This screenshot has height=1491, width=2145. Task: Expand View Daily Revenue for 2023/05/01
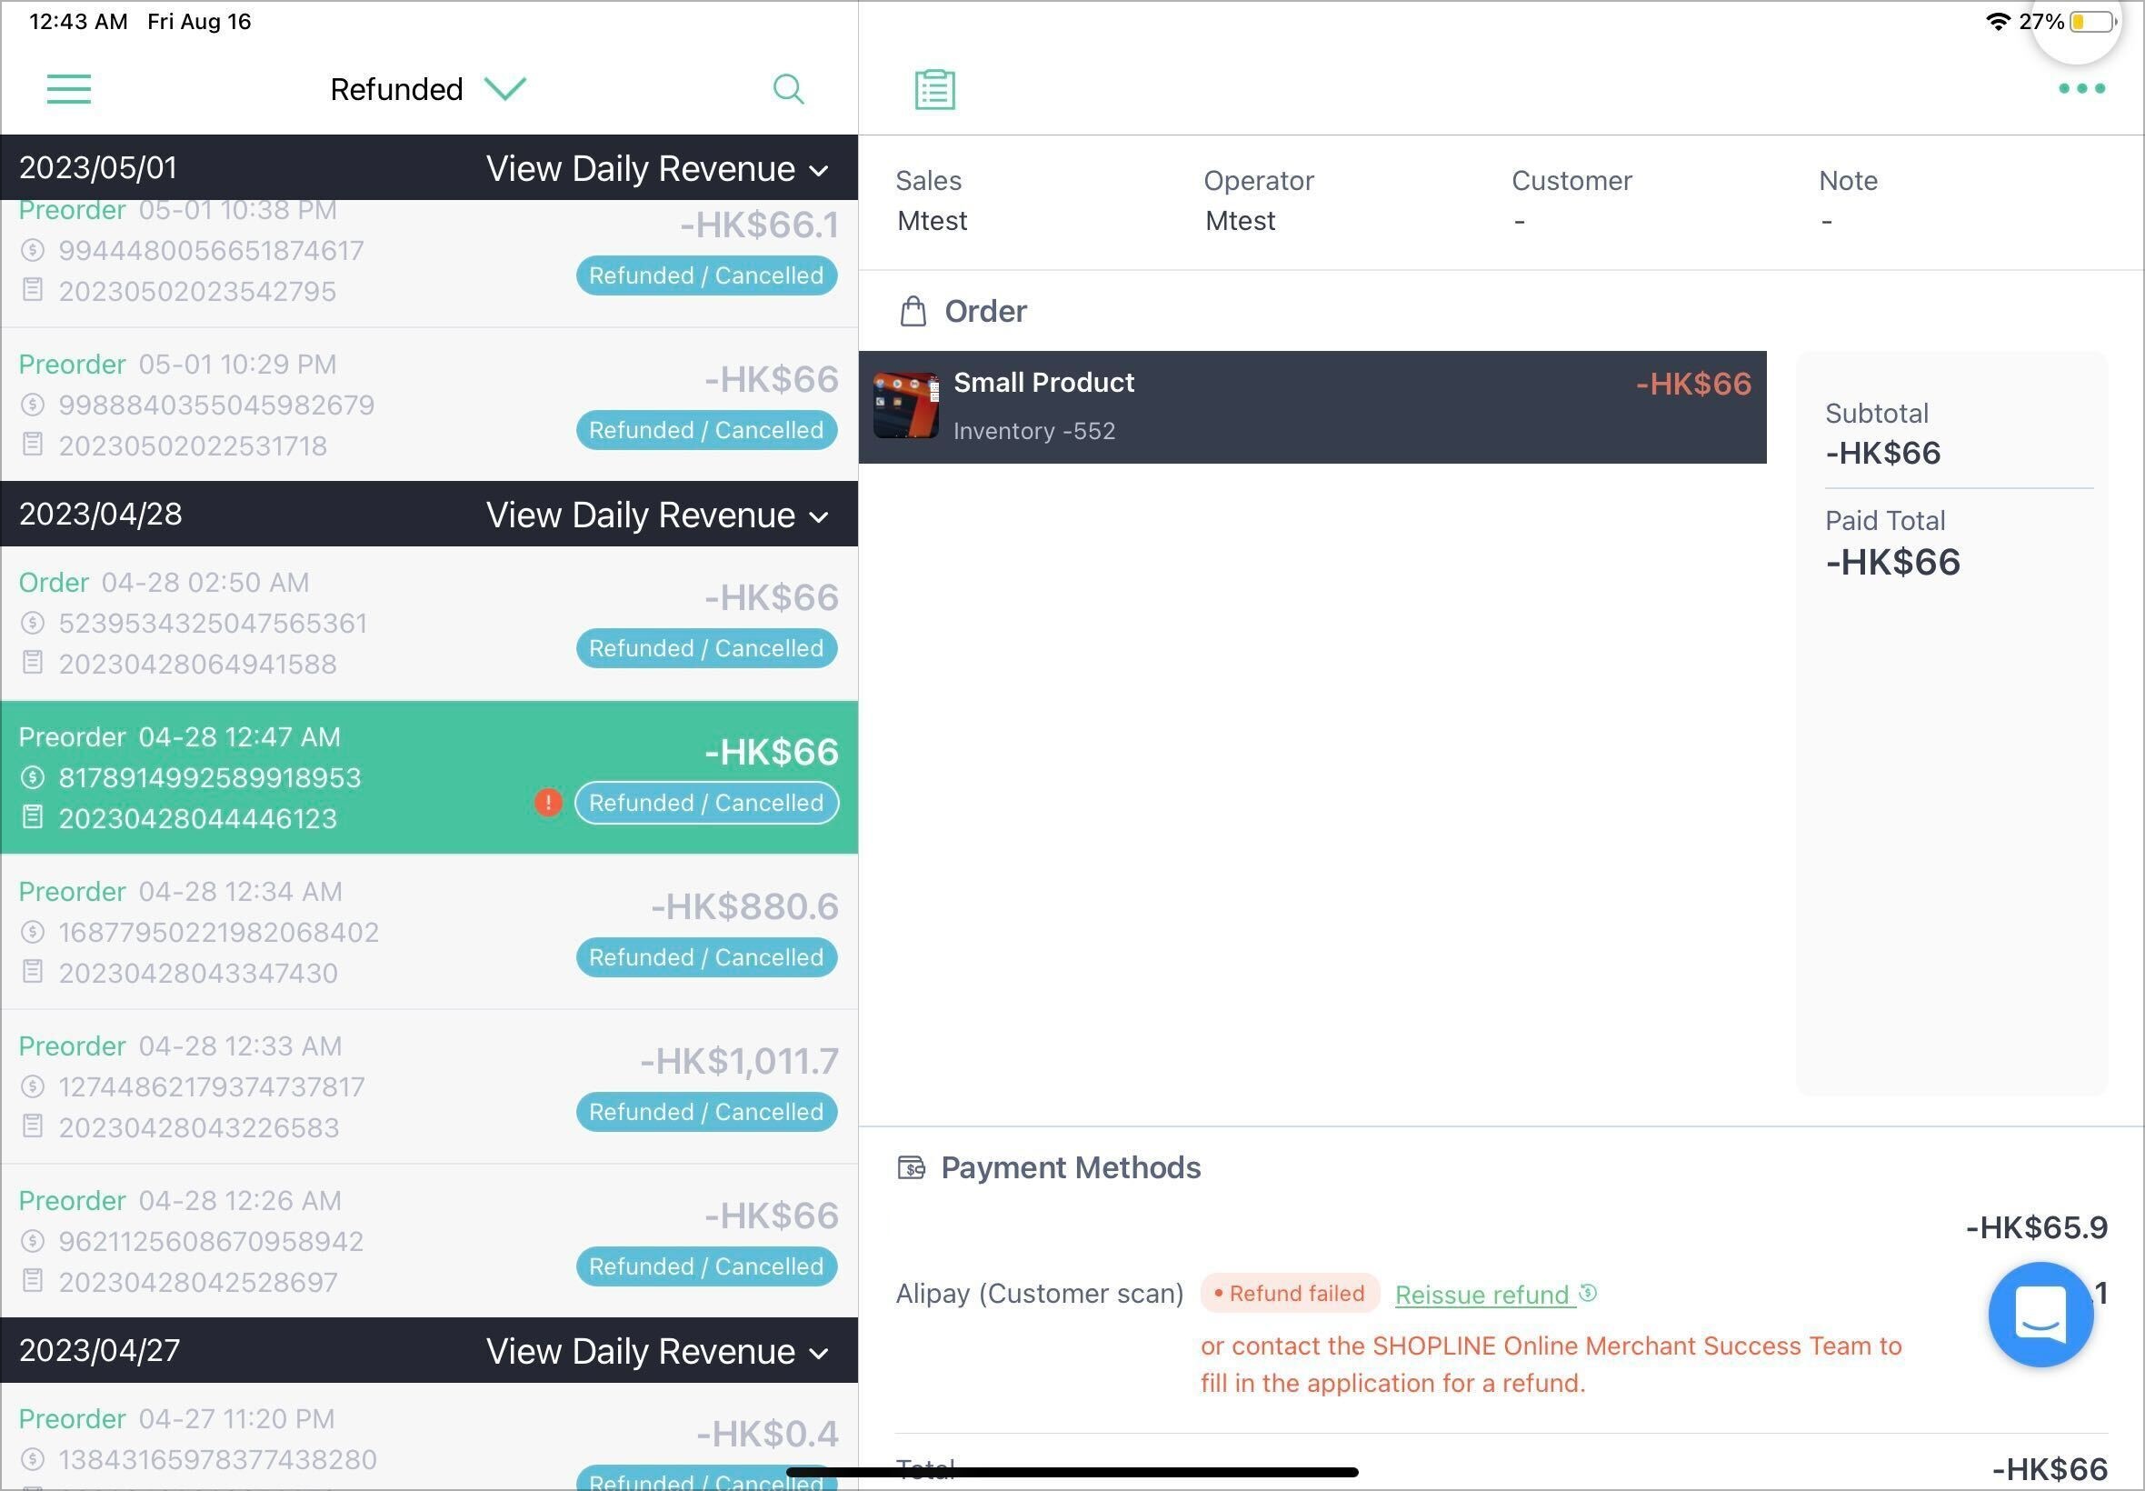(x=657, y=169)
